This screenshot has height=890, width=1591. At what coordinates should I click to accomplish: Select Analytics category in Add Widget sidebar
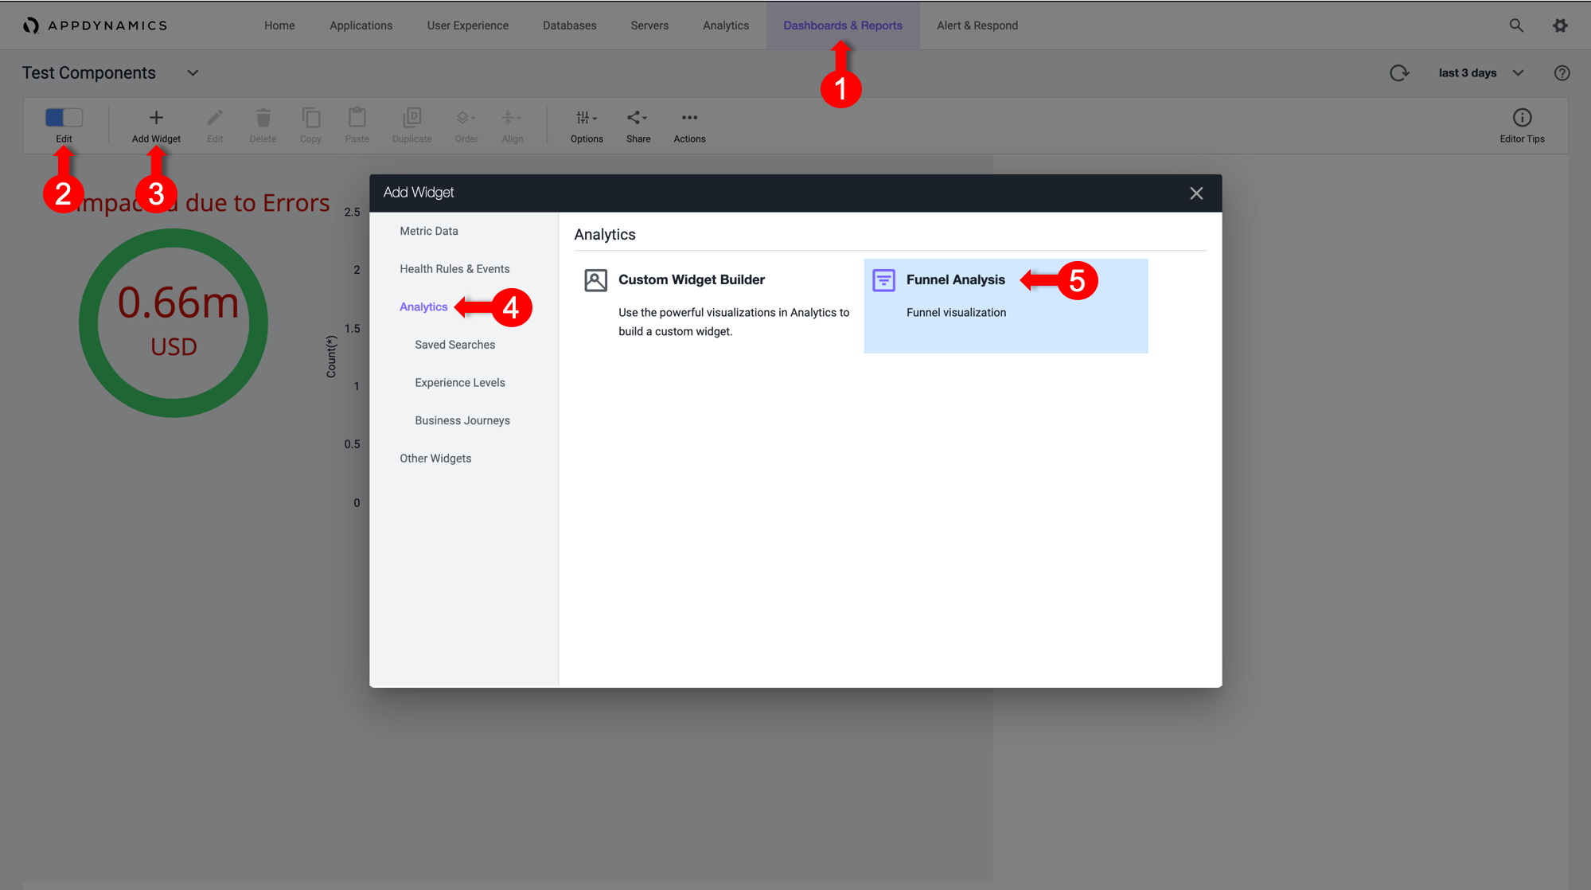click(423, 307)
